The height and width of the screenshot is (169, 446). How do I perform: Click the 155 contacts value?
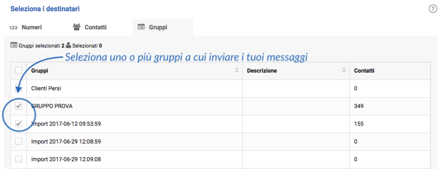pyautogui.click(x=359, y=124)
